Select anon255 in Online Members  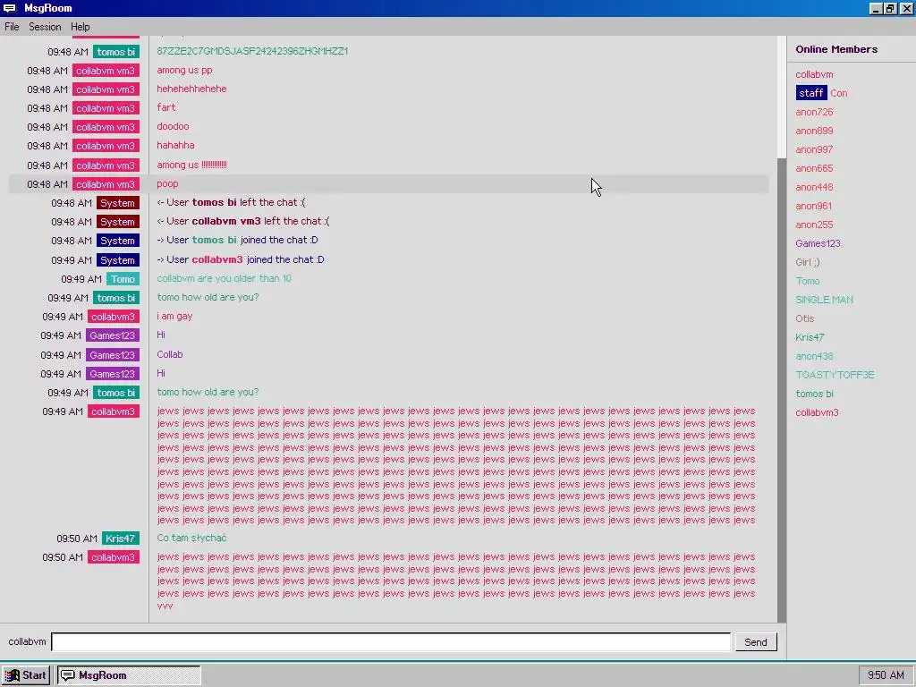point(814,225)
